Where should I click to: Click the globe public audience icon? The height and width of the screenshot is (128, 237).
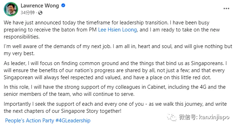point(40,13)
